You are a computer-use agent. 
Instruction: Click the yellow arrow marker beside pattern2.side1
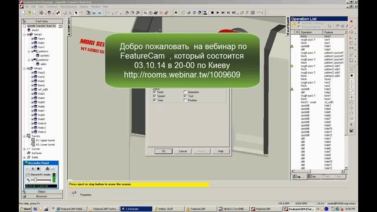click(292, 66)
